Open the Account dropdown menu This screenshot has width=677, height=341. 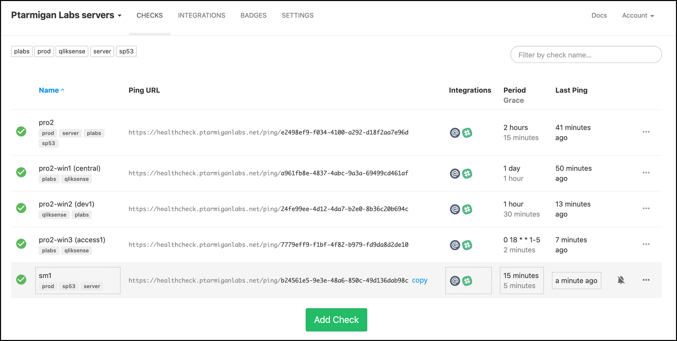pos(638,16)
